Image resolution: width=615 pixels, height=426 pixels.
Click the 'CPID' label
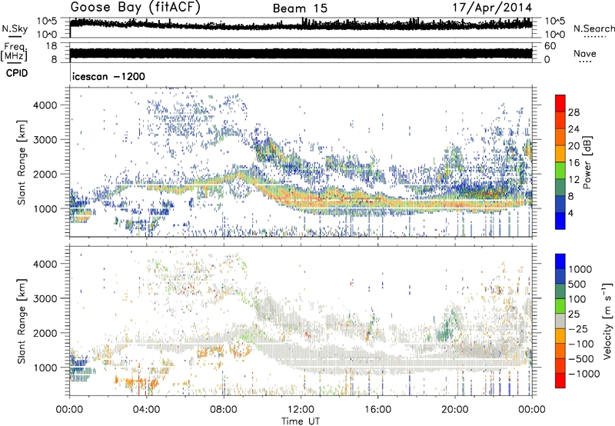(x=17, y=73)
